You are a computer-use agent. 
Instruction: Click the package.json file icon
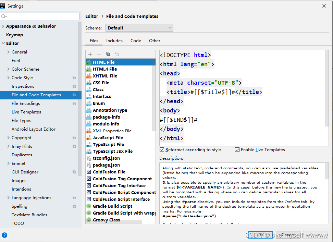pyautogui.click(x=89, y=165)
